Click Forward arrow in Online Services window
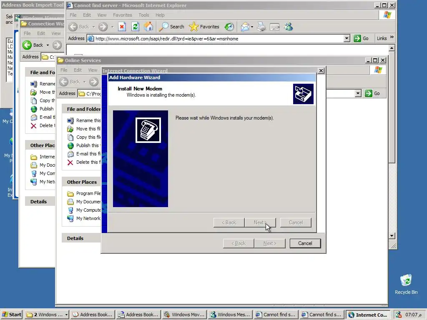 pos(94,82)
